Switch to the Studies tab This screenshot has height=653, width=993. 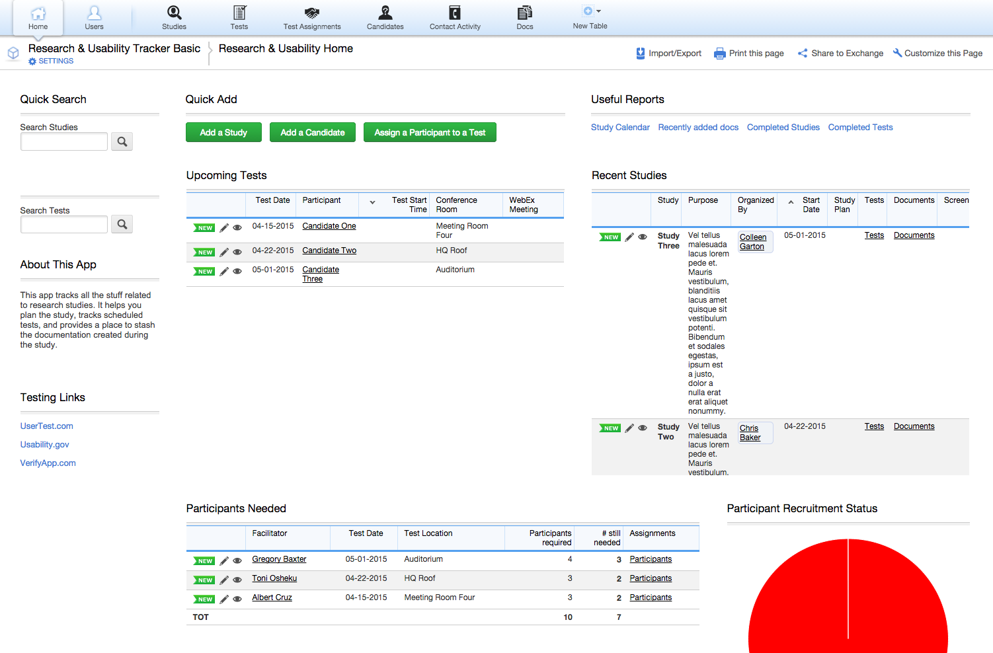coord(174,18)
